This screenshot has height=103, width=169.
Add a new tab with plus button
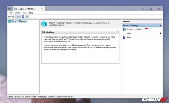click(48, 9)
